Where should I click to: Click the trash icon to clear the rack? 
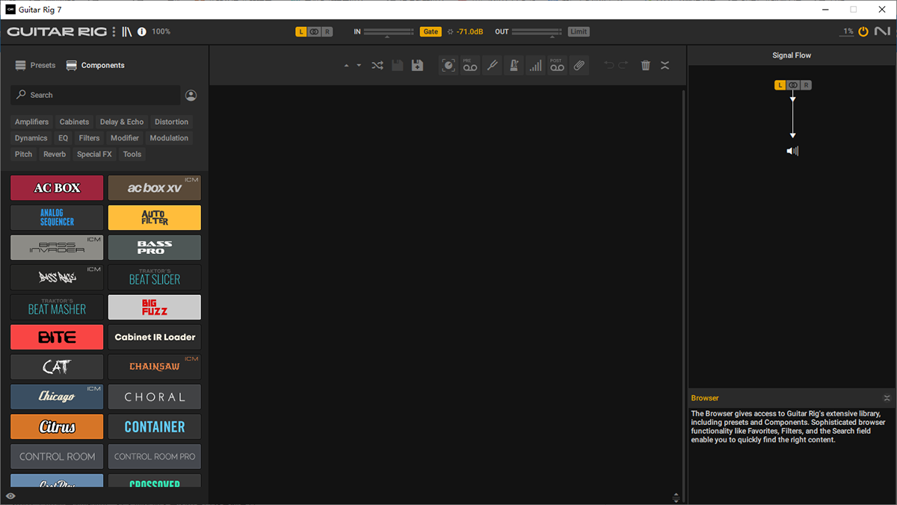tap(646, 66)
